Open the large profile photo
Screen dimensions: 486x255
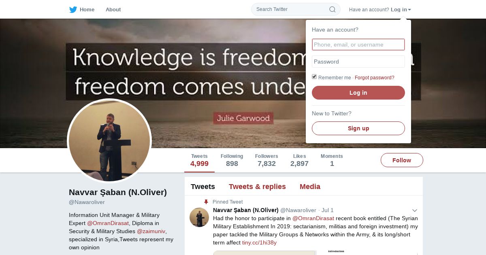click(x=109, y=141)
